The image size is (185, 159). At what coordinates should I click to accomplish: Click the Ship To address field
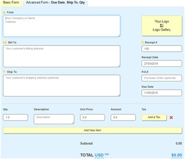point(62,86)
